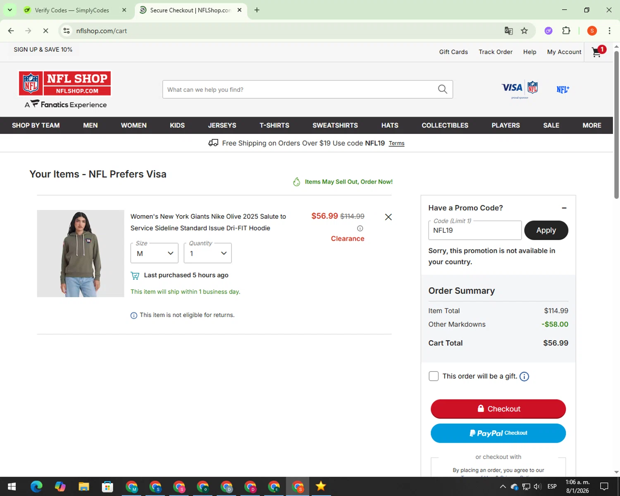
Task: Remove the hoodie with the X icon
Action: [388, 217]
